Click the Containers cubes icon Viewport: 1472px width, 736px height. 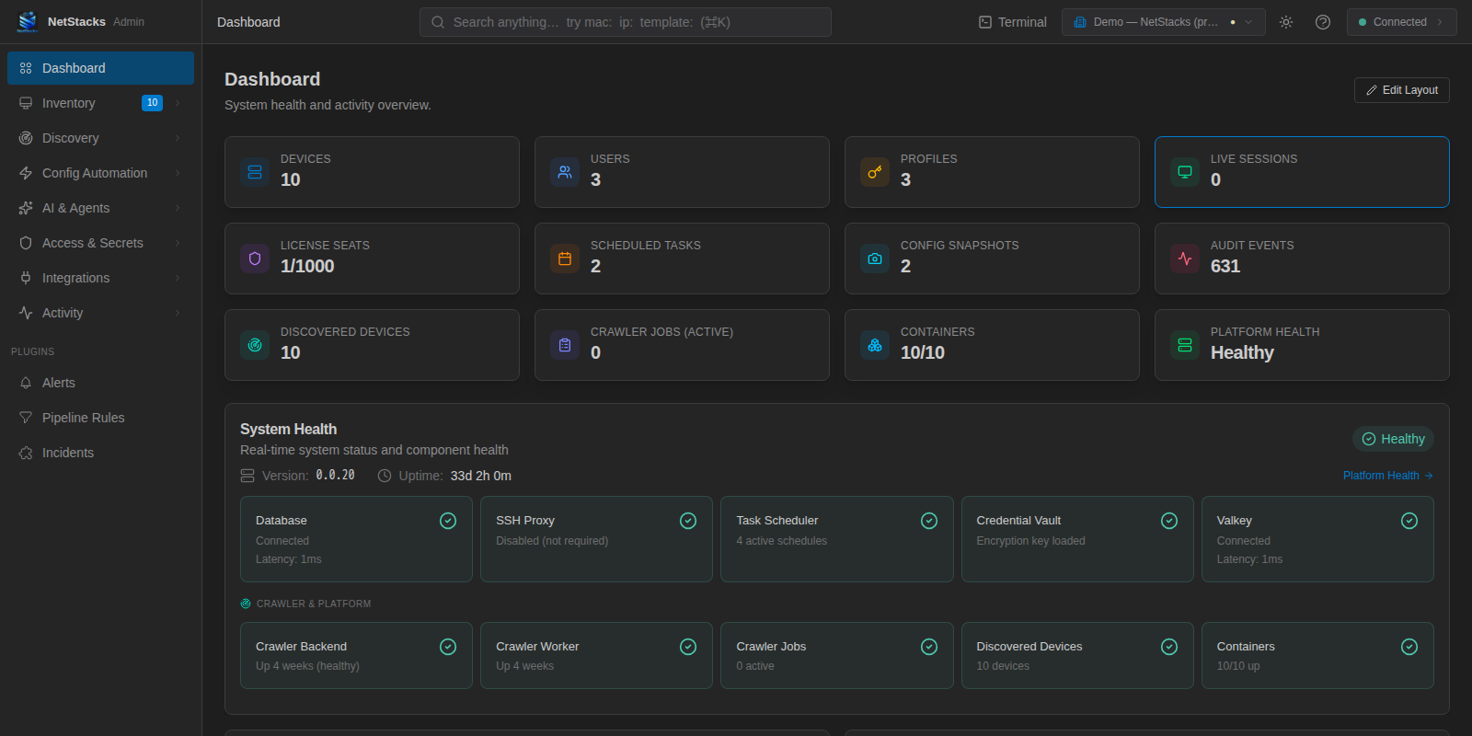click(875, 345)
